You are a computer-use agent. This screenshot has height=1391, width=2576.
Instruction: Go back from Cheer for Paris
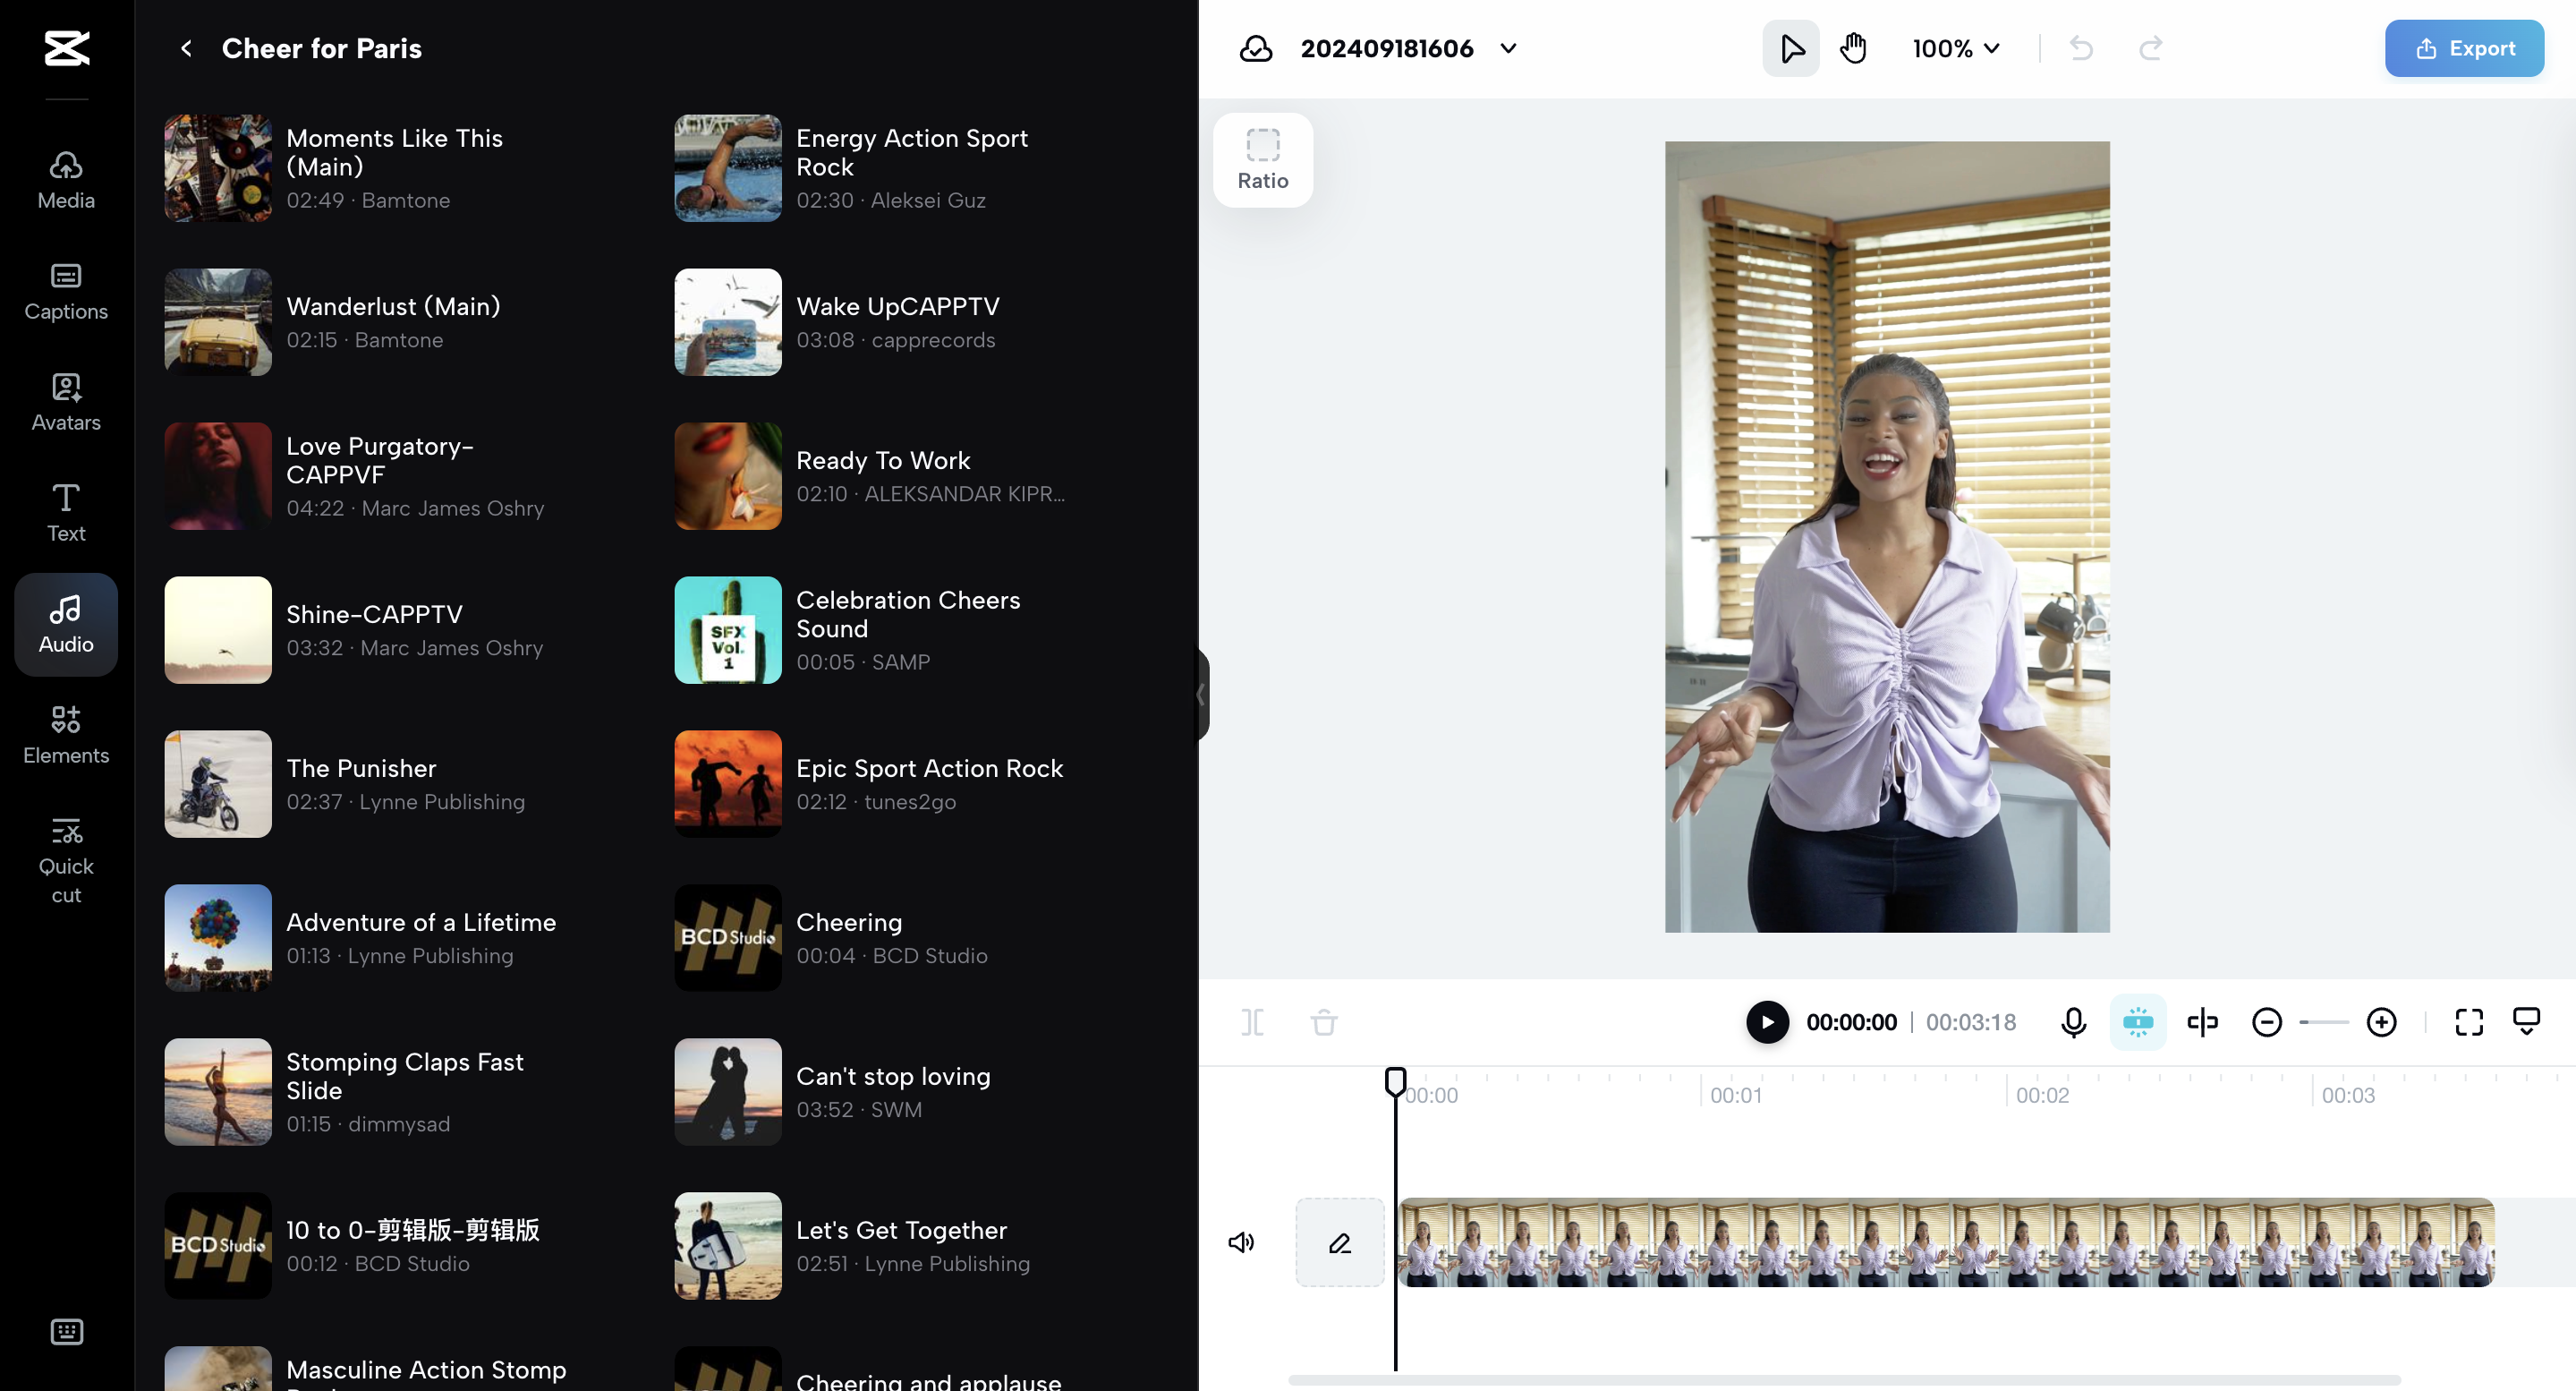coord(186,48)
